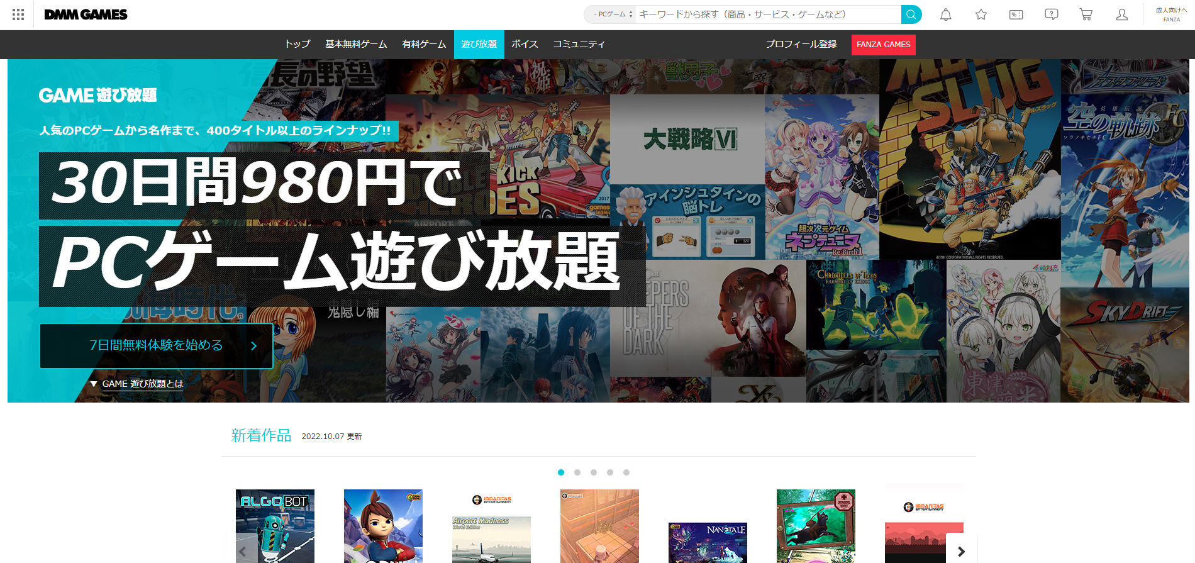This screenshot has width=1195, height=563.
Task: Open the 基本無料ゲーム menu tab
Action: (356, 44)
